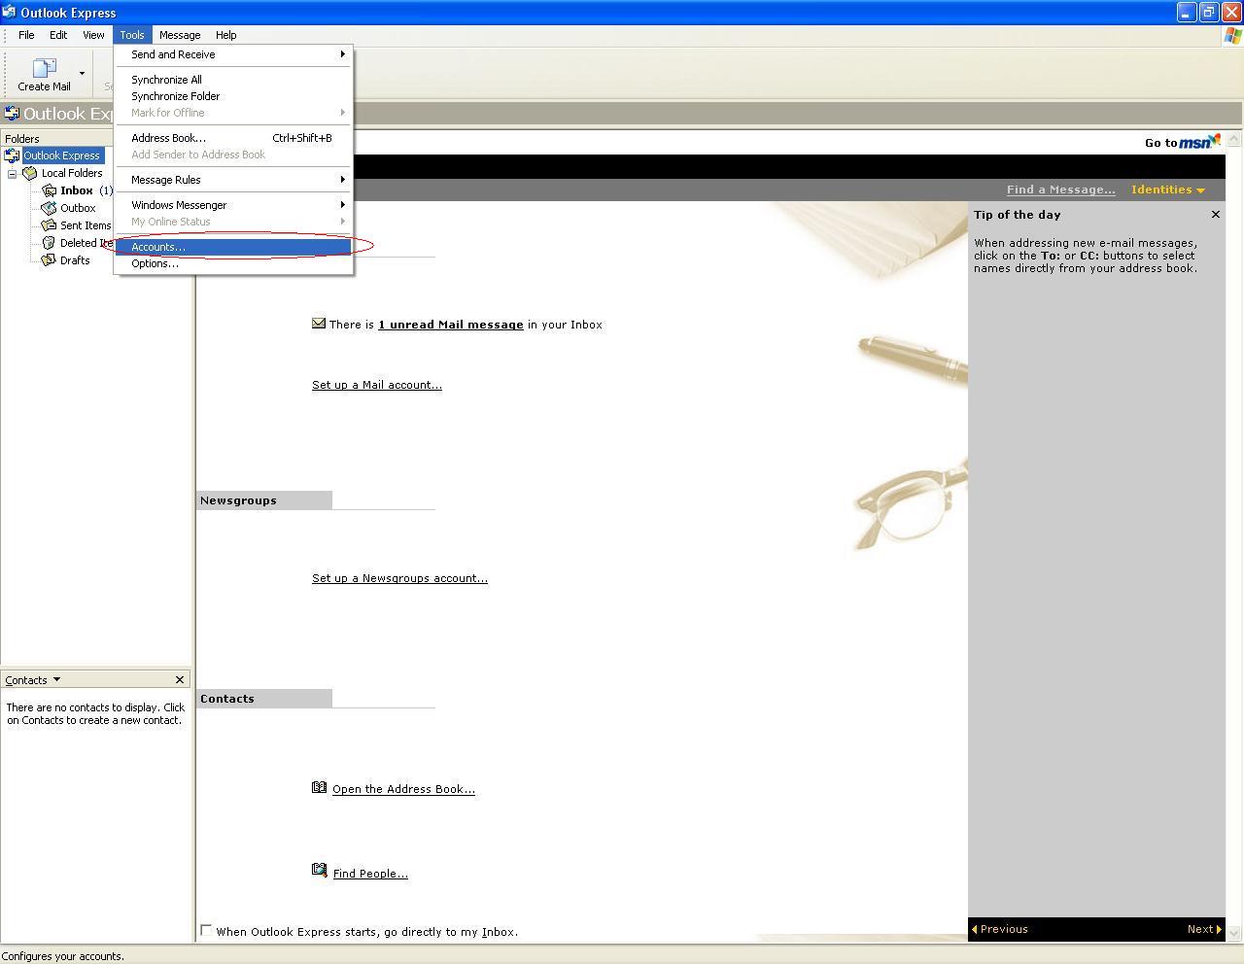Viewport: 1244px width, 964px height.
Task: Enable go directly to my Inbox checkbox
Action: (206, 930)
